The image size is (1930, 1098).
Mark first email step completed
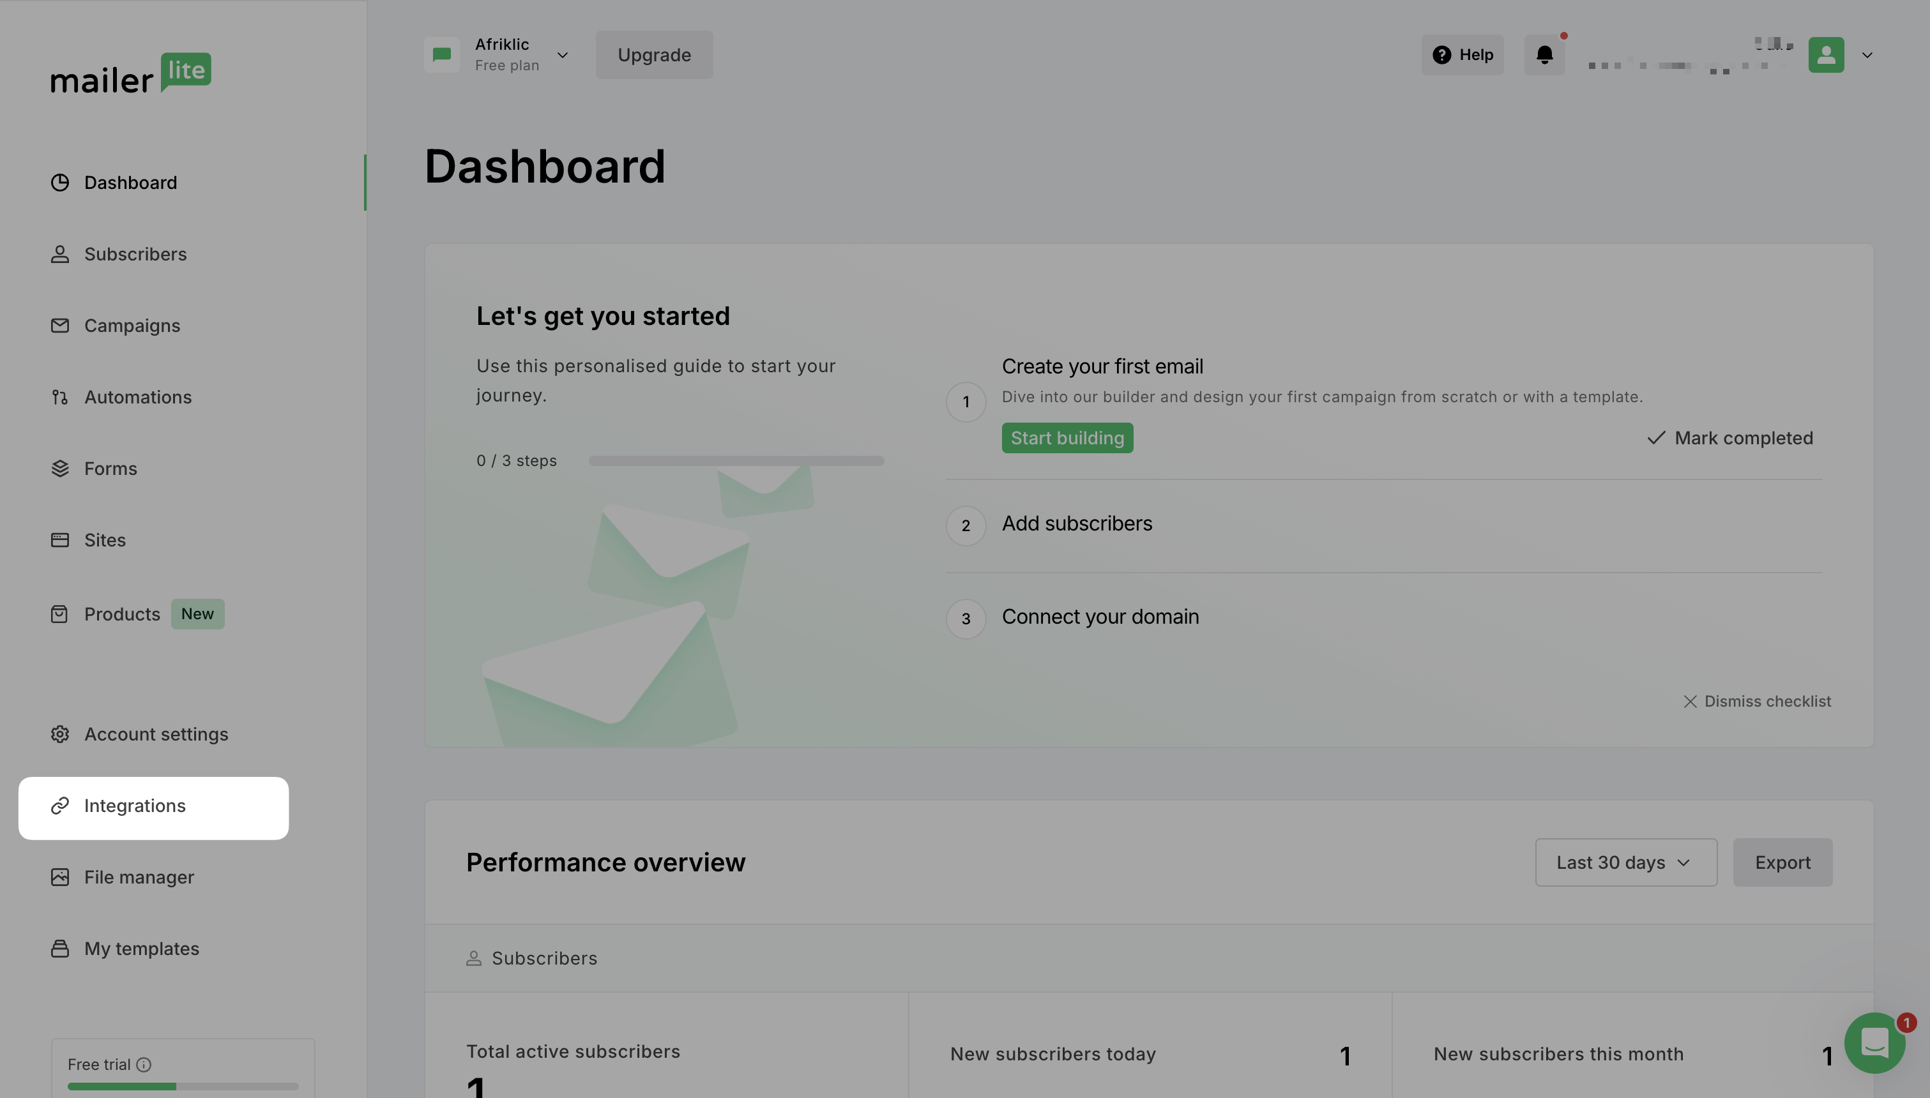1729,438
